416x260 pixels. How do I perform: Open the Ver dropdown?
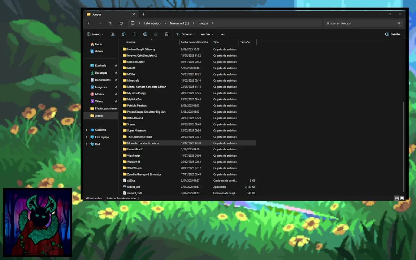(207, 34)
